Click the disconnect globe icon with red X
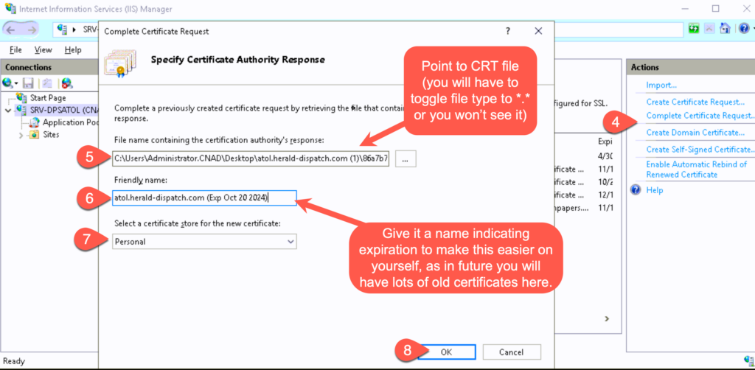 (66, 83)
